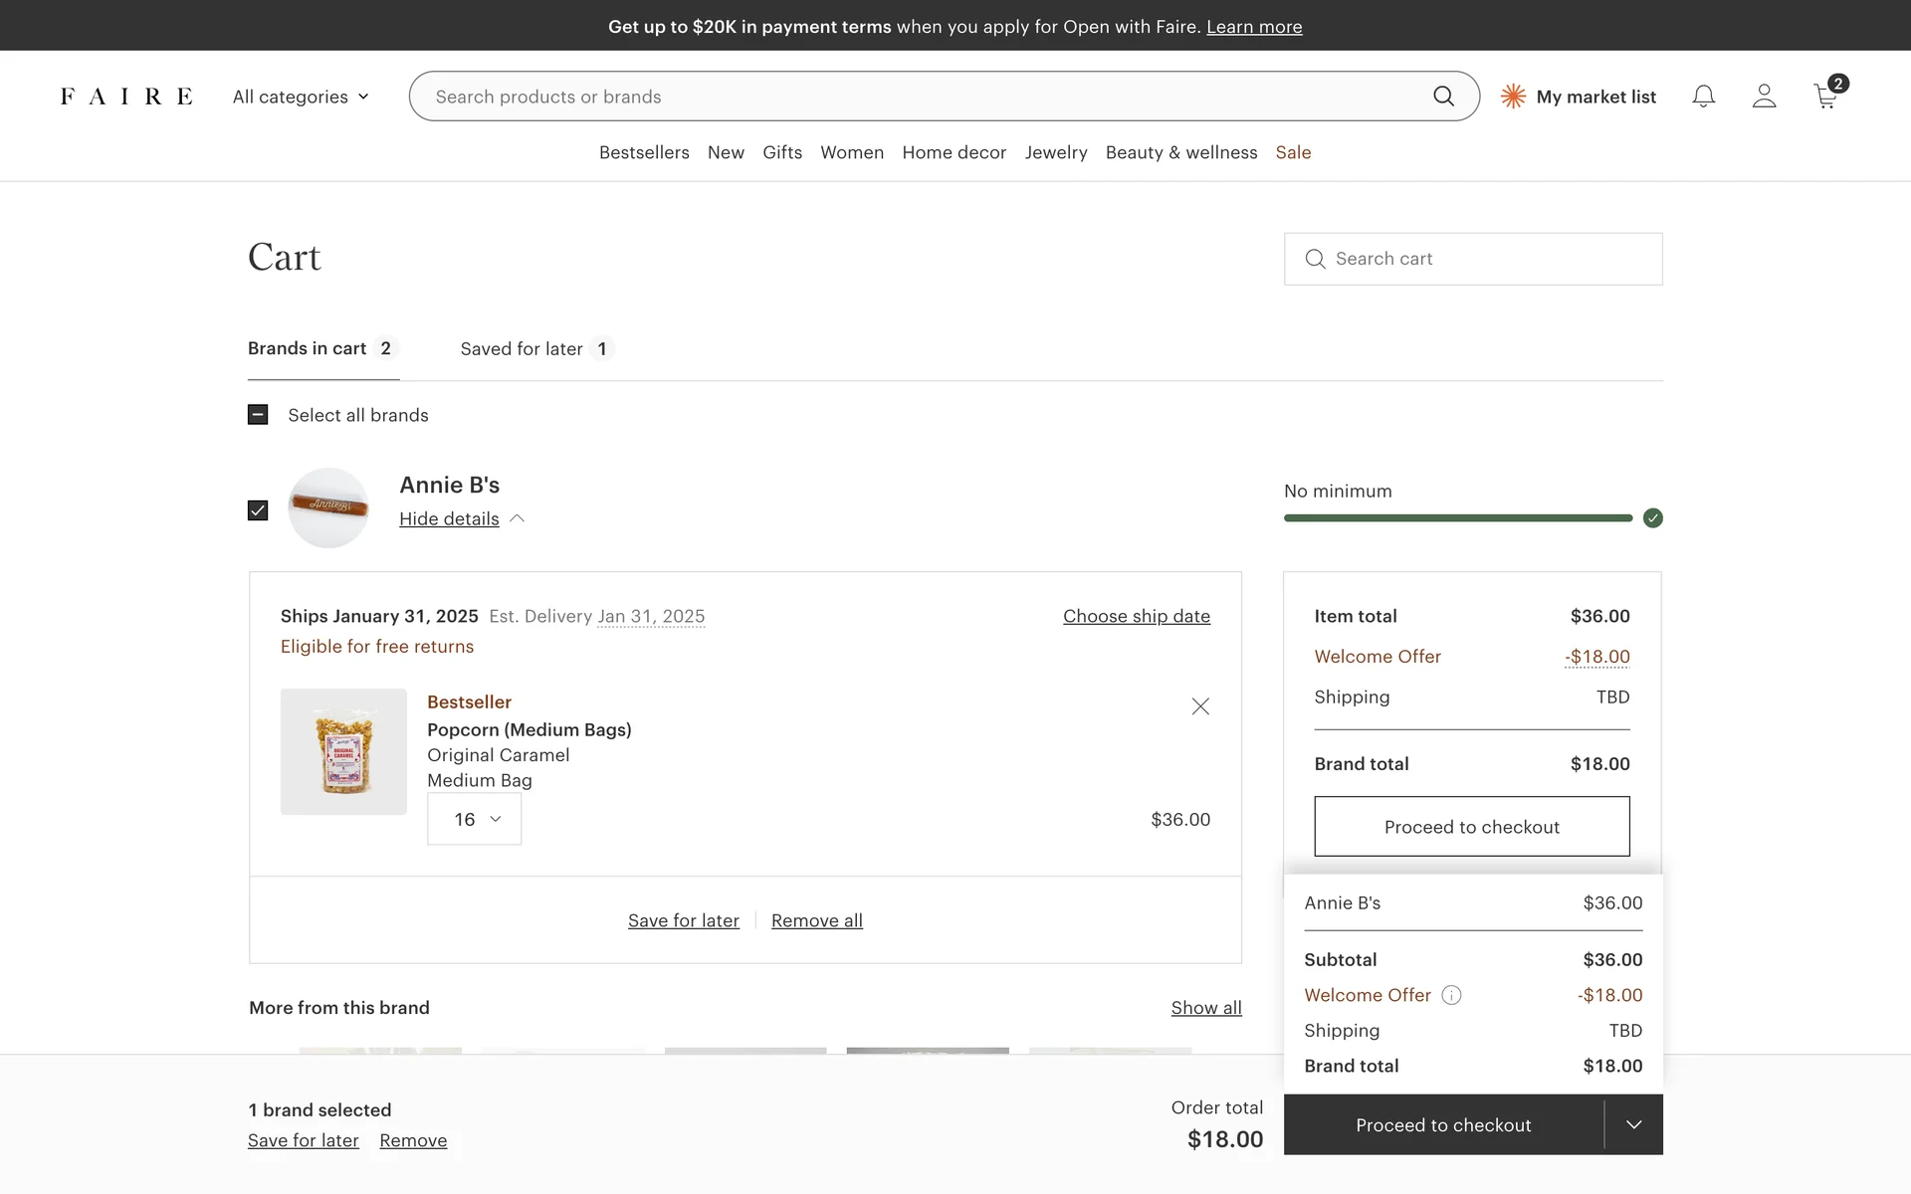Image resolution: width=1911 pixels, height=1194 pixels.
Task: Uncheck the Annie B's brand checkbox
Action: pyautogui.click(x=258, y=510)
